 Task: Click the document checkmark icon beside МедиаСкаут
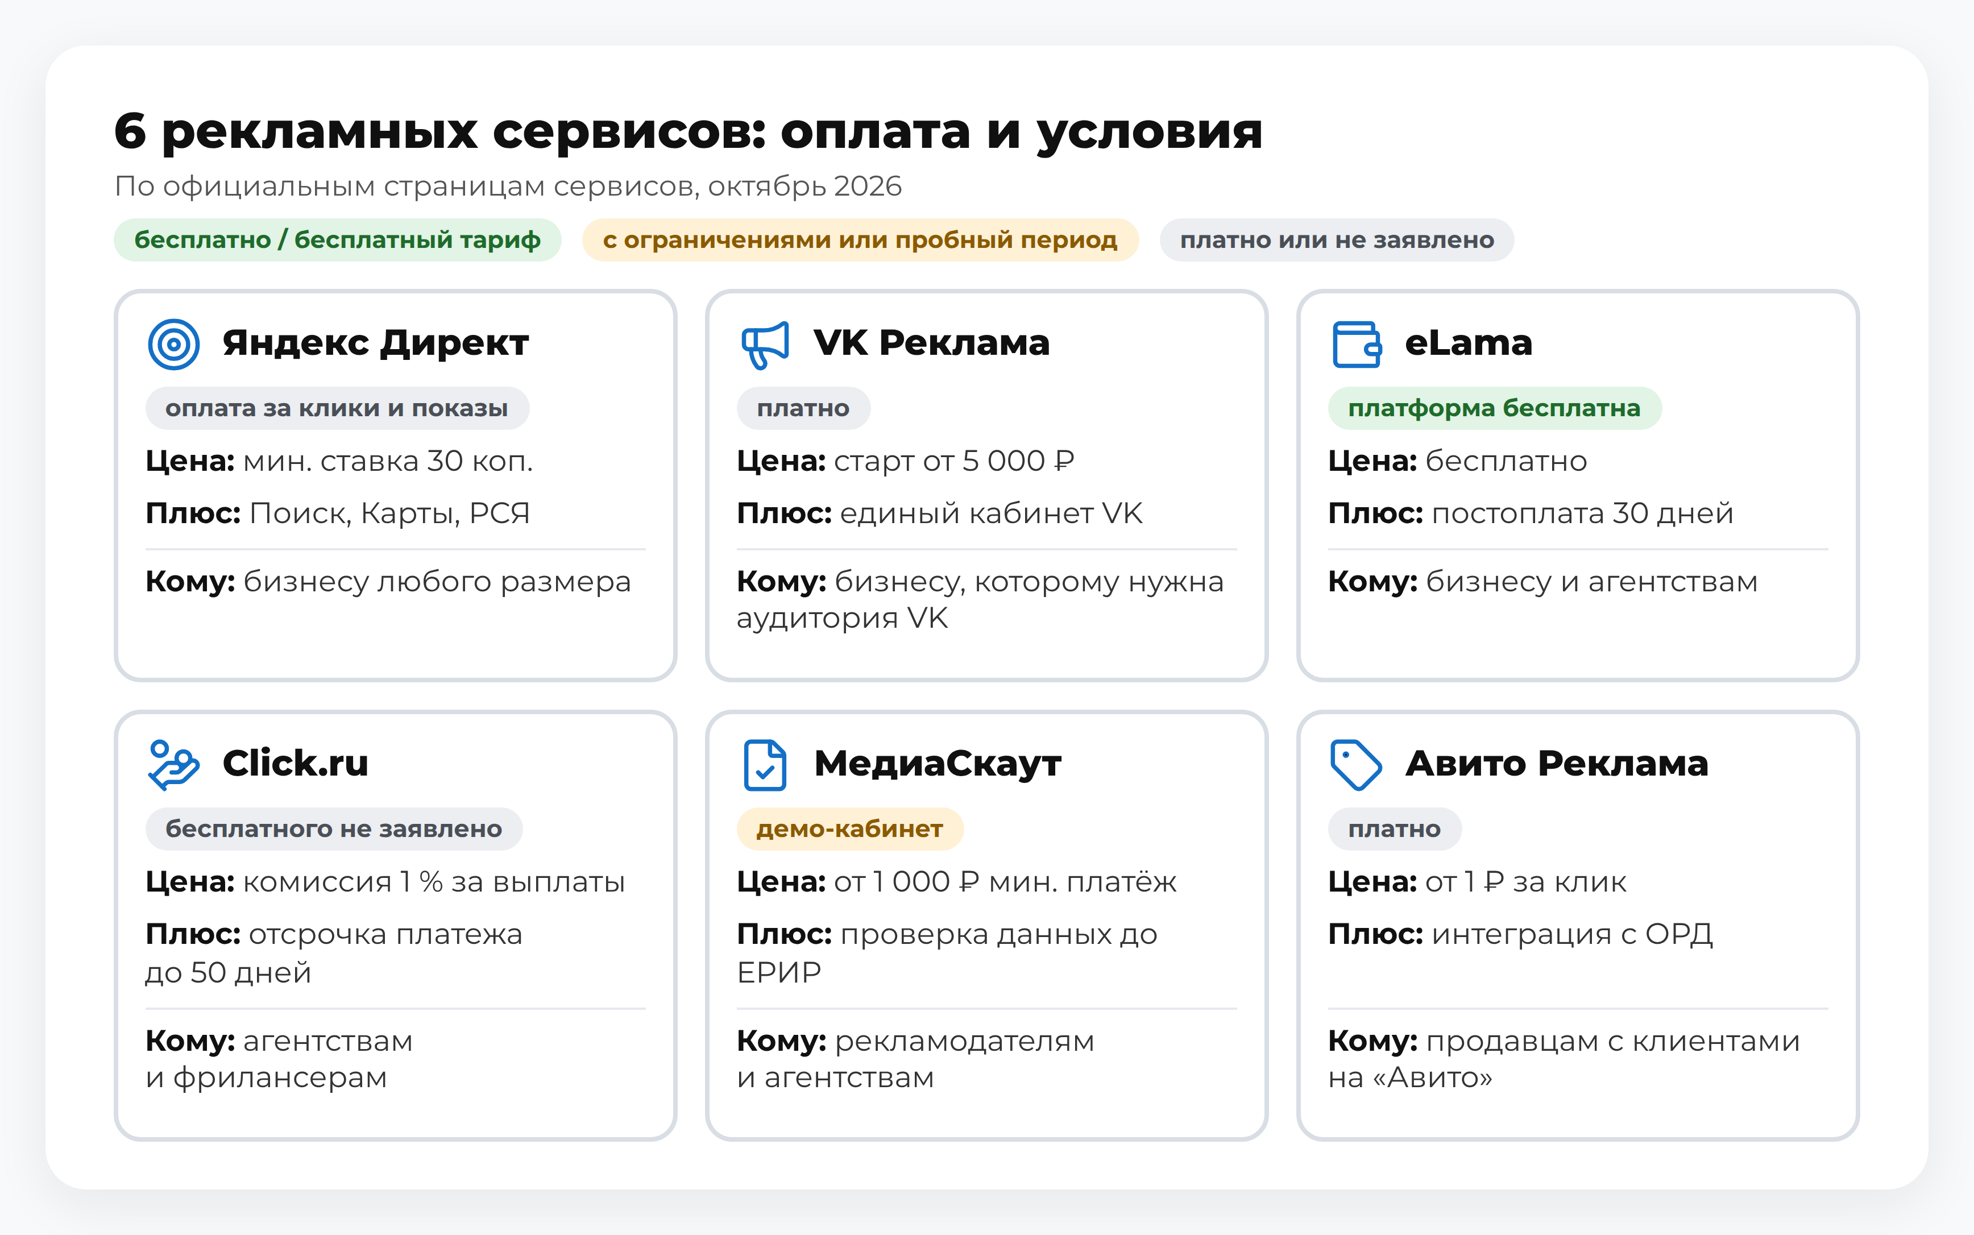tap(765, 765)
